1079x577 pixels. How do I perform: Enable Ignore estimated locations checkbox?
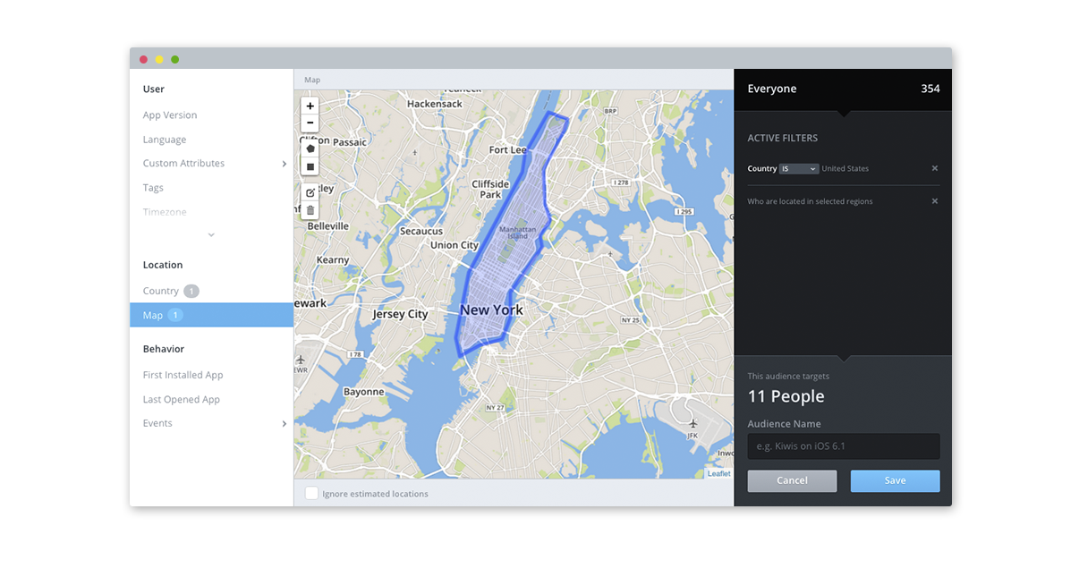coord(311,493)
